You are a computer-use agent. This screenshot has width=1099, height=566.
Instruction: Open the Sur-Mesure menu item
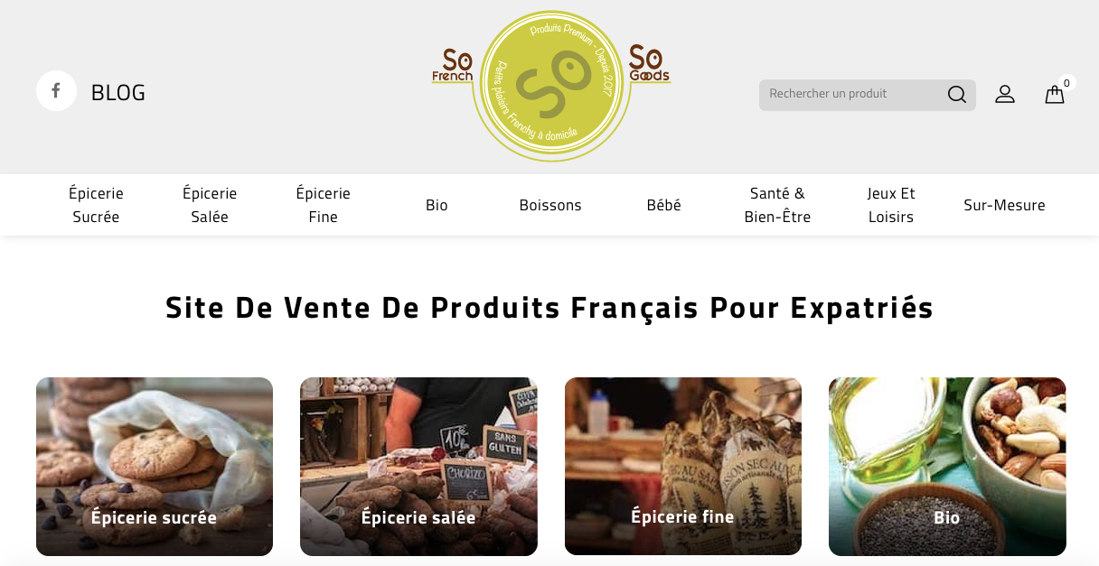pyautogui.click(x=1004, y=205)
